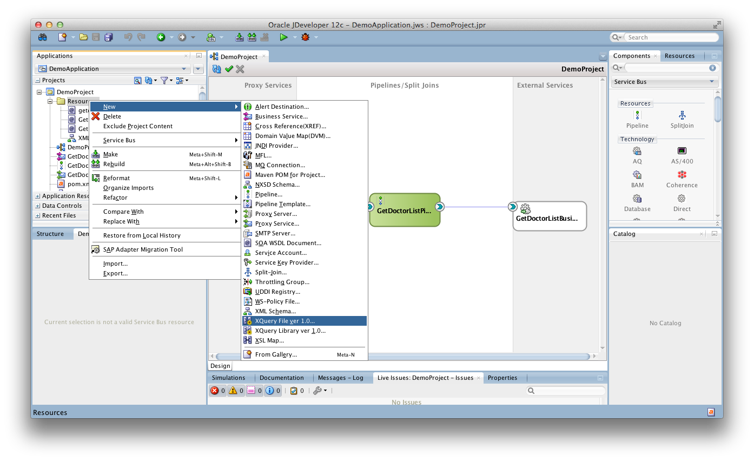Click the Resources button in the bottom bar
The image size is (754, 461).
pyautogui.click(x=50, y=412)
